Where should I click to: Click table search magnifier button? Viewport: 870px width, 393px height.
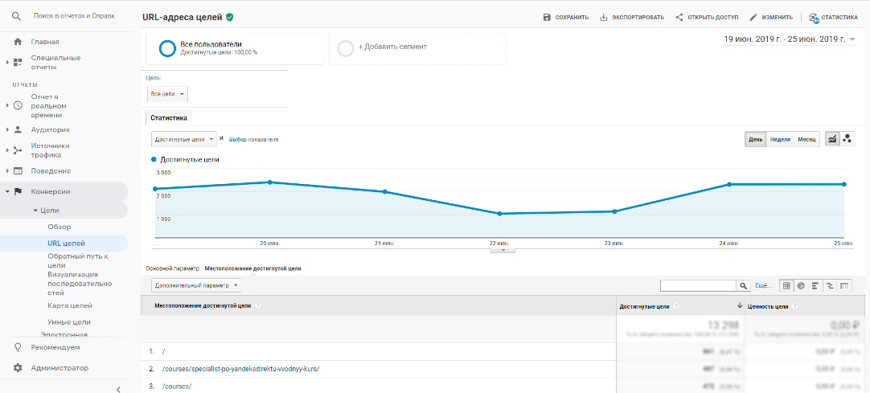[743, 285]
